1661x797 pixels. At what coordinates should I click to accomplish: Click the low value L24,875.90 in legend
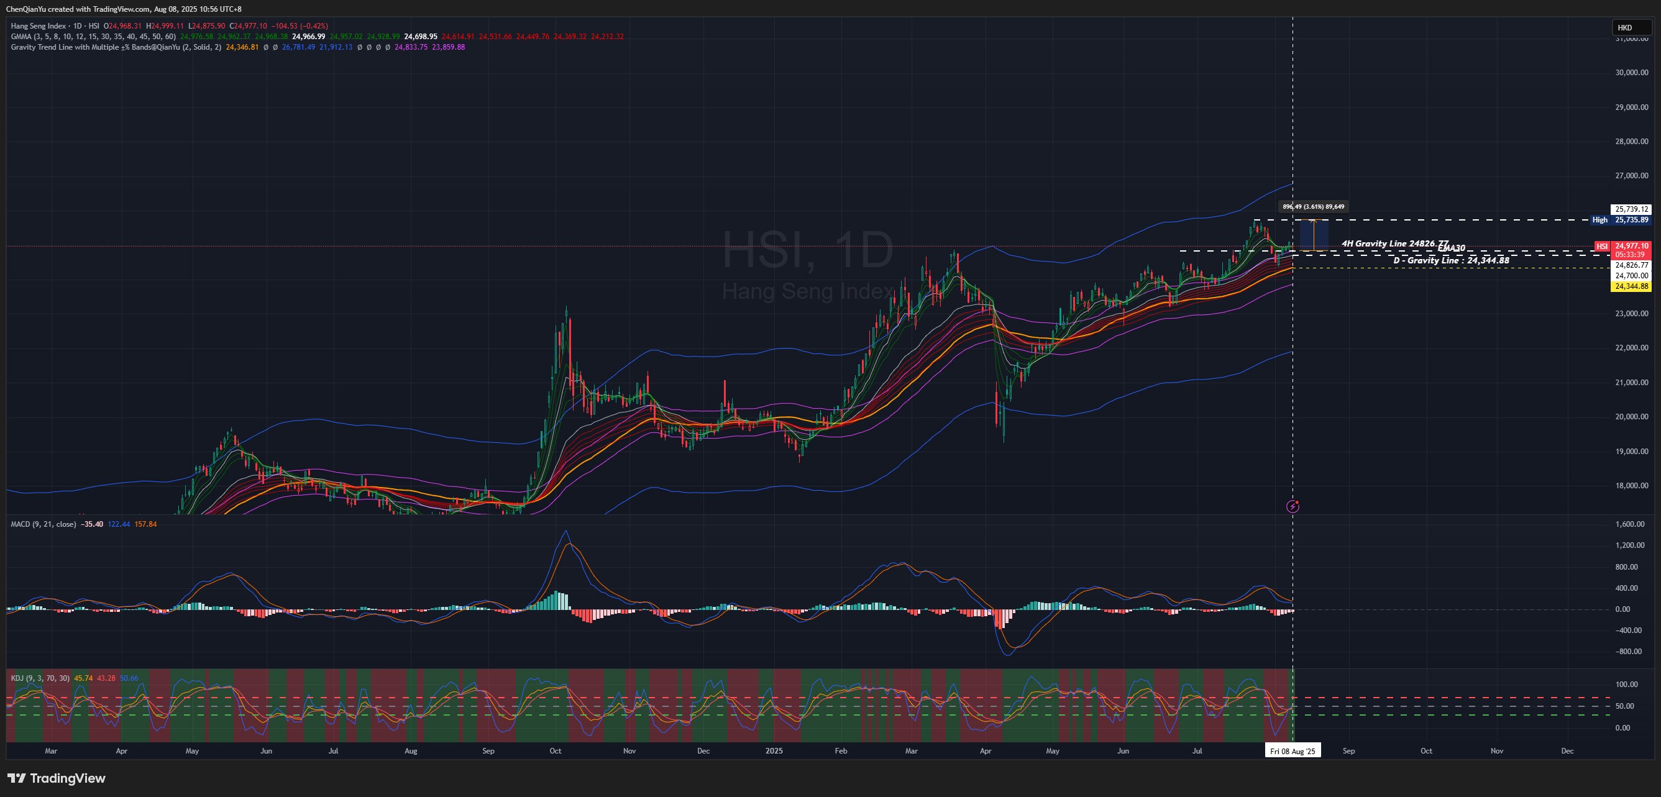(206, 27)
